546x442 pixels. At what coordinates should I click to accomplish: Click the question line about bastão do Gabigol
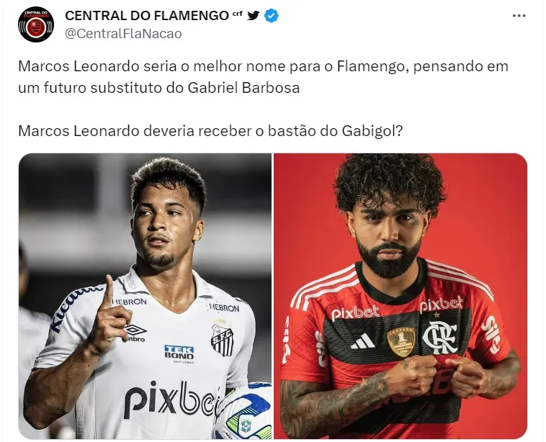(x=210, y=131)
